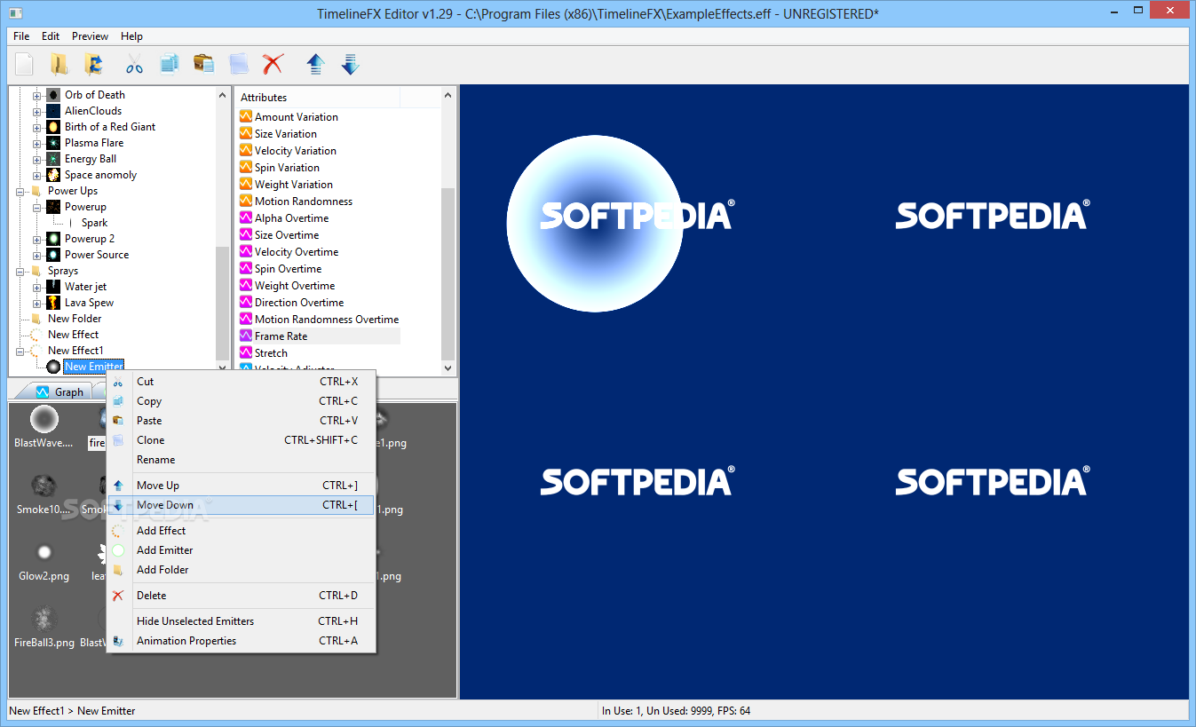1196x727 pixels.
Task: Choose Clone from the context menu
Action: (x=241, y=440)
